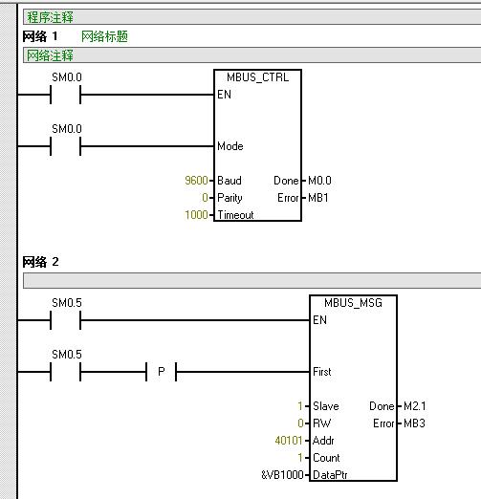
Task: Select the 网络 2 network label
Action: [x=40, y=262]
